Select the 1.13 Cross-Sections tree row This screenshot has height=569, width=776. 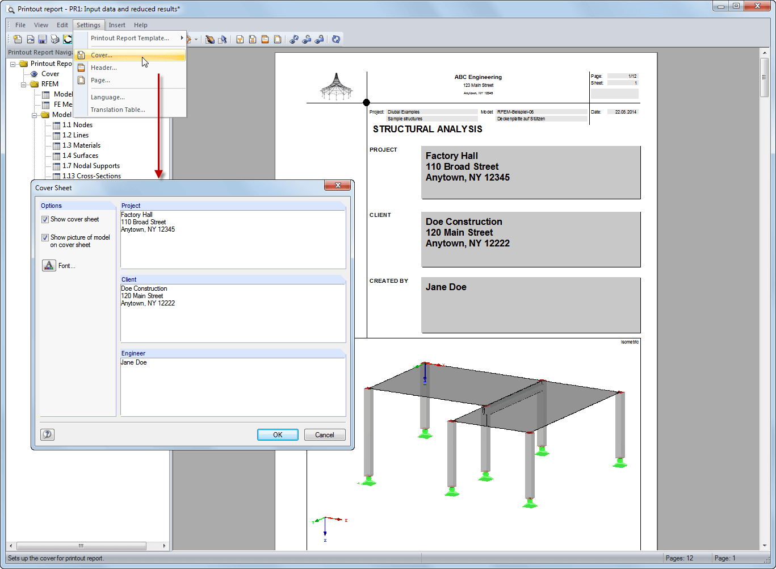point(91,176)
